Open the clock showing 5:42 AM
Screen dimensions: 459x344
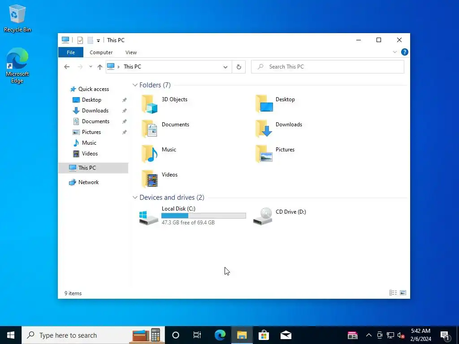coord(420,335)
